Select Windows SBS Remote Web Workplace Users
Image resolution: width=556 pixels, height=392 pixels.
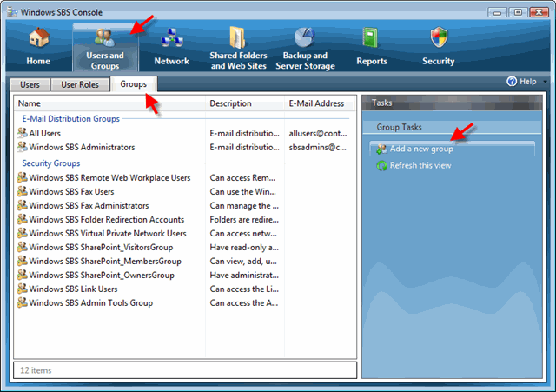(109, 177)
